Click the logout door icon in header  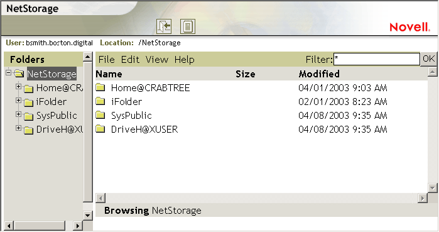164,26
